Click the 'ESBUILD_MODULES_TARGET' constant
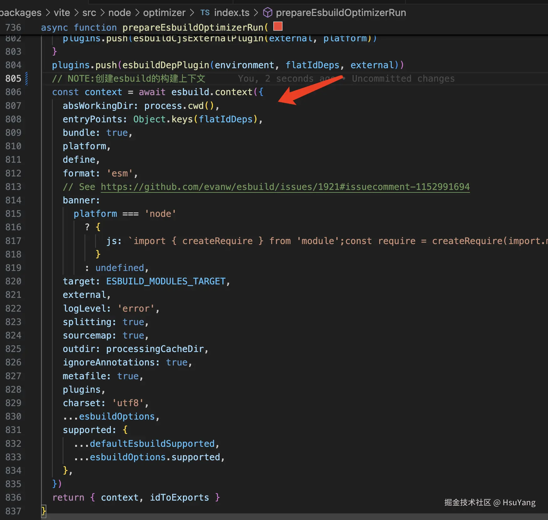 [166, 281]
